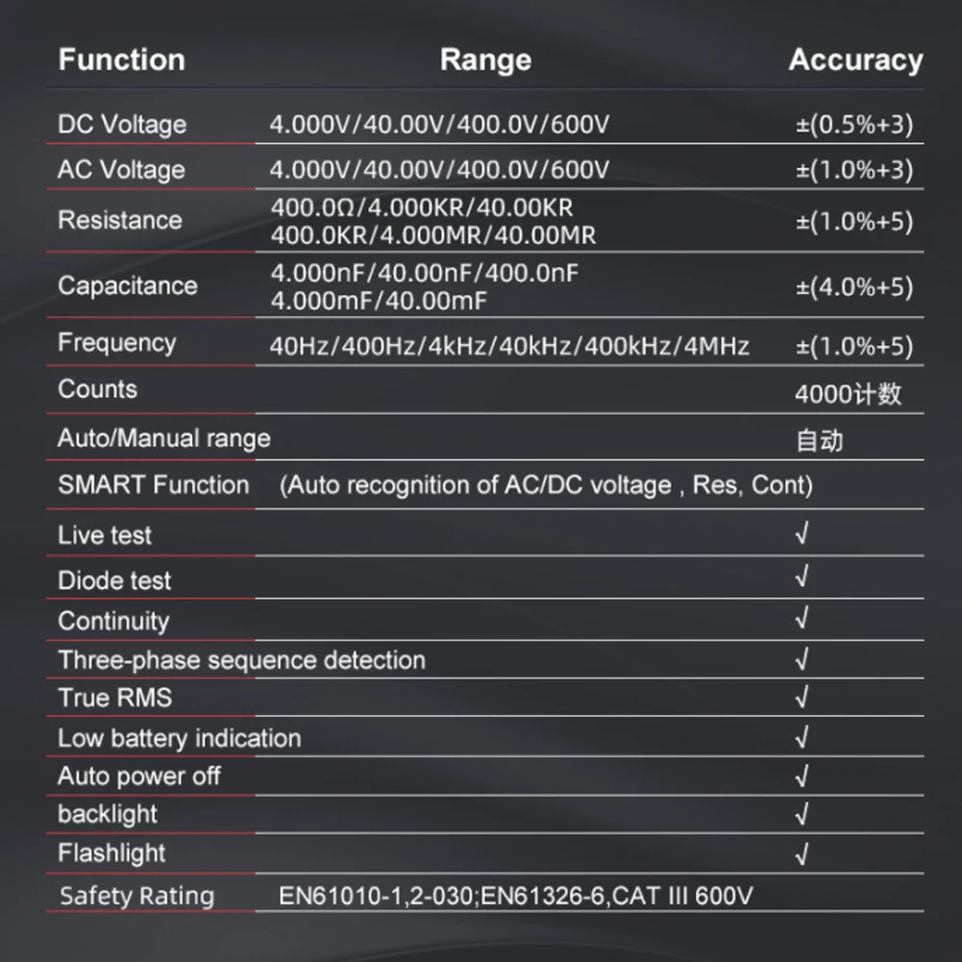Click the Range column header
Screen dimensions: 962x962
[x=485, y=60]
